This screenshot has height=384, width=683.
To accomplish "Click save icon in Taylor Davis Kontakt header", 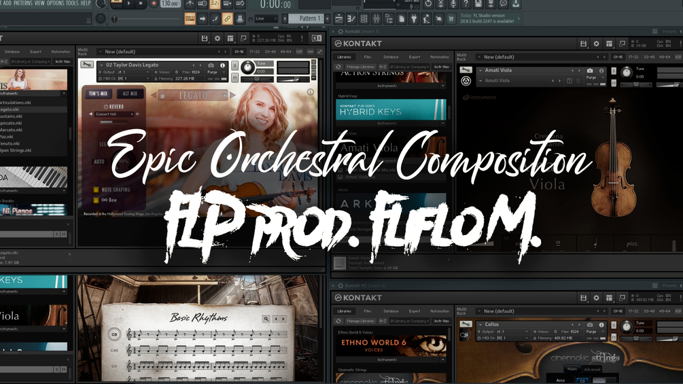I will 205,38.
